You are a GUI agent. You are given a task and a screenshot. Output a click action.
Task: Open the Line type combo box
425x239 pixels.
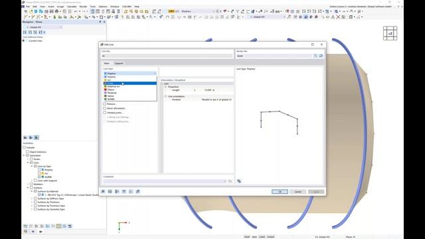pyautogui.click(x=130, y=74)
